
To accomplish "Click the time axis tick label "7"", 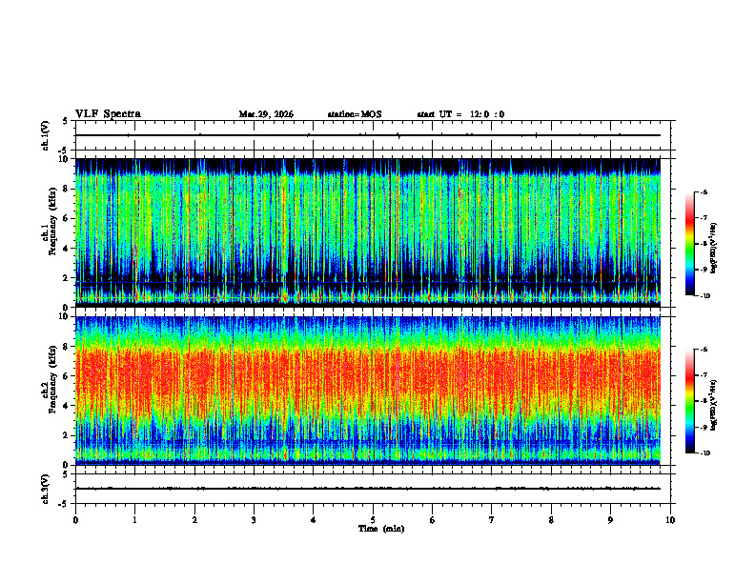I will point(492,520).
